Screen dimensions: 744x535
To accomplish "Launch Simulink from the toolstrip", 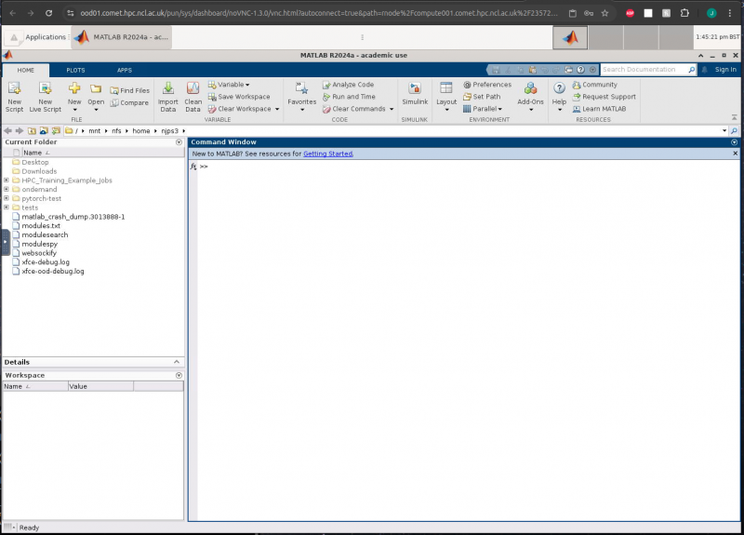I will pyautogui.click(x=415, y=94).
